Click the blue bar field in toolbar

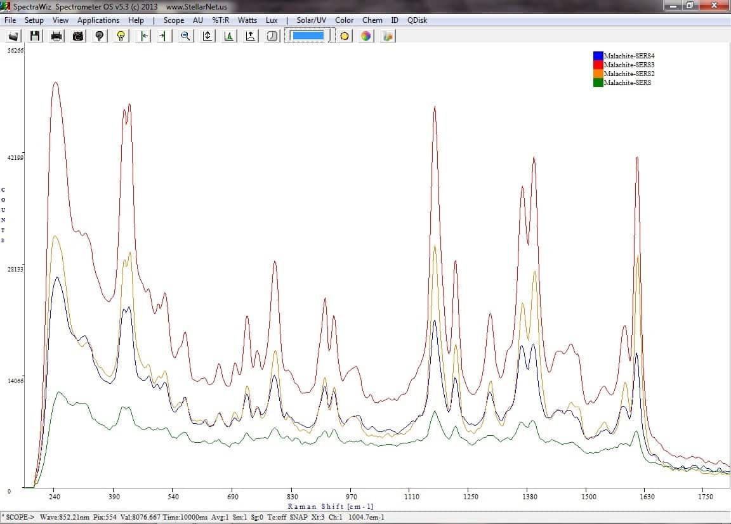tap(307, 36)
